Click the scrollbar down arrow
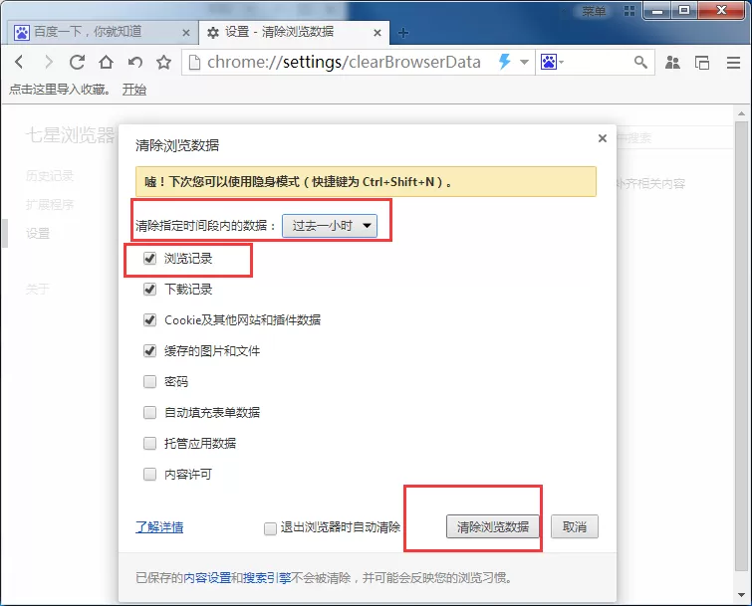Image resolution: width=752 pixels, height=606 pixels. 741,595
